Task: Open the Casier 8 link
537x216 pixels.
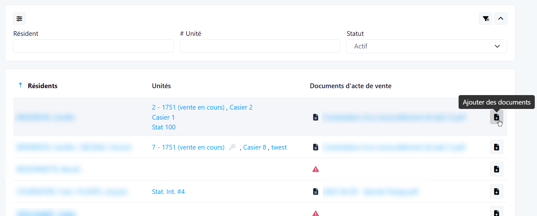Action: click(x=255, y=147)
